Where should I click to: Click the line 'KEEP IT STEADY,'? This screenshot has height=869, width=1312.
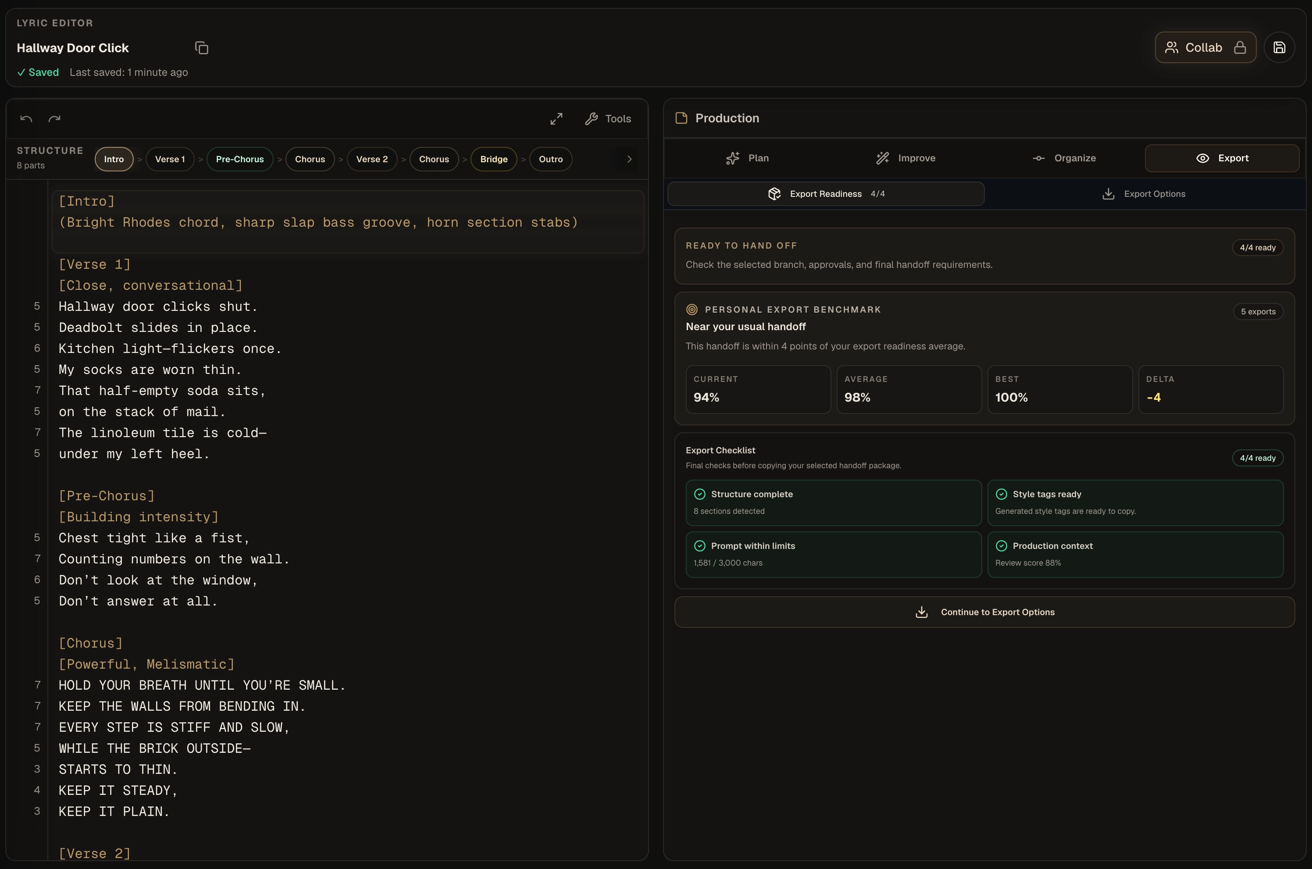point(118,791)
